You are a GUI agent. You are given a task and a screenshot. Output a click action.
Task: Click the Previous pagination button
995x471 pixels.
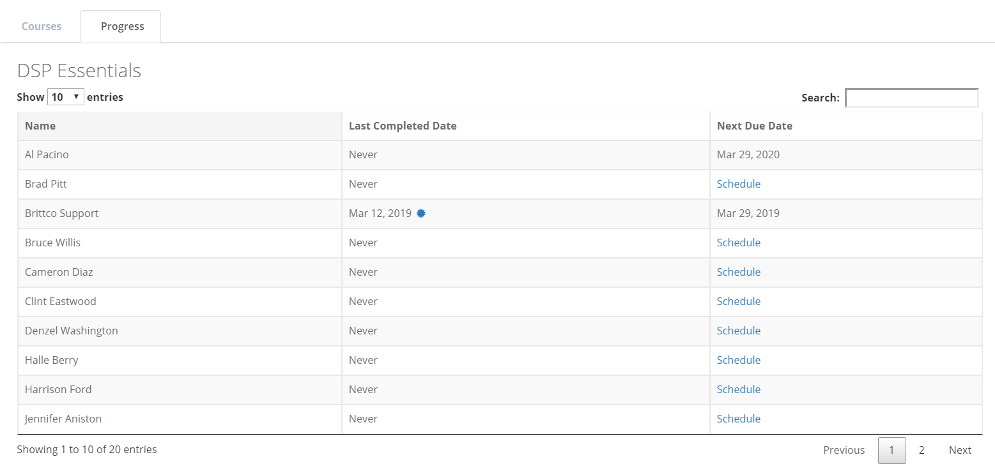pyautogui.click(x=844, y=450)
